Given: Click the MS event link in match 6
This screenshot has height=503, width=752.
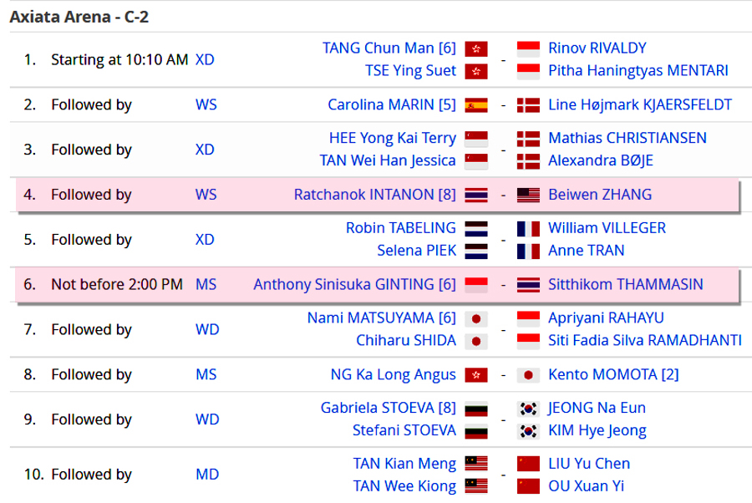Looking at the screenshot, I should (206, 284).
